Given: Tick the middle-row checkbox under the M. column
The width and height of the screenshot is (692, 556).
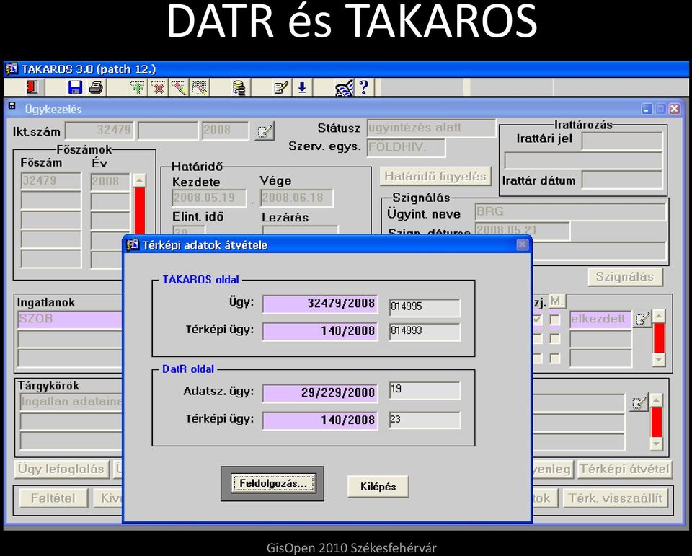Looking at the screenshot, I should [555, 339].
